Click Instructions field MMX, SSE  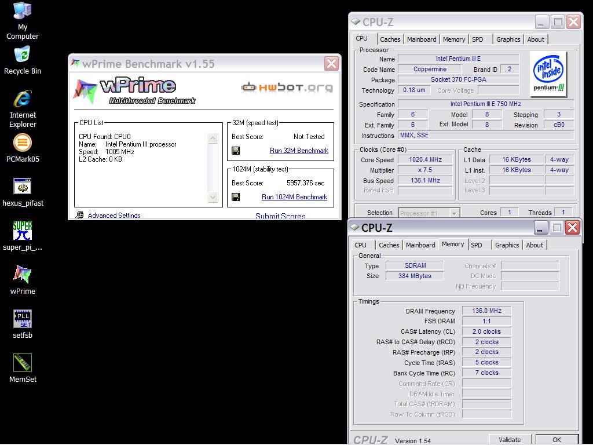(486, 136)
